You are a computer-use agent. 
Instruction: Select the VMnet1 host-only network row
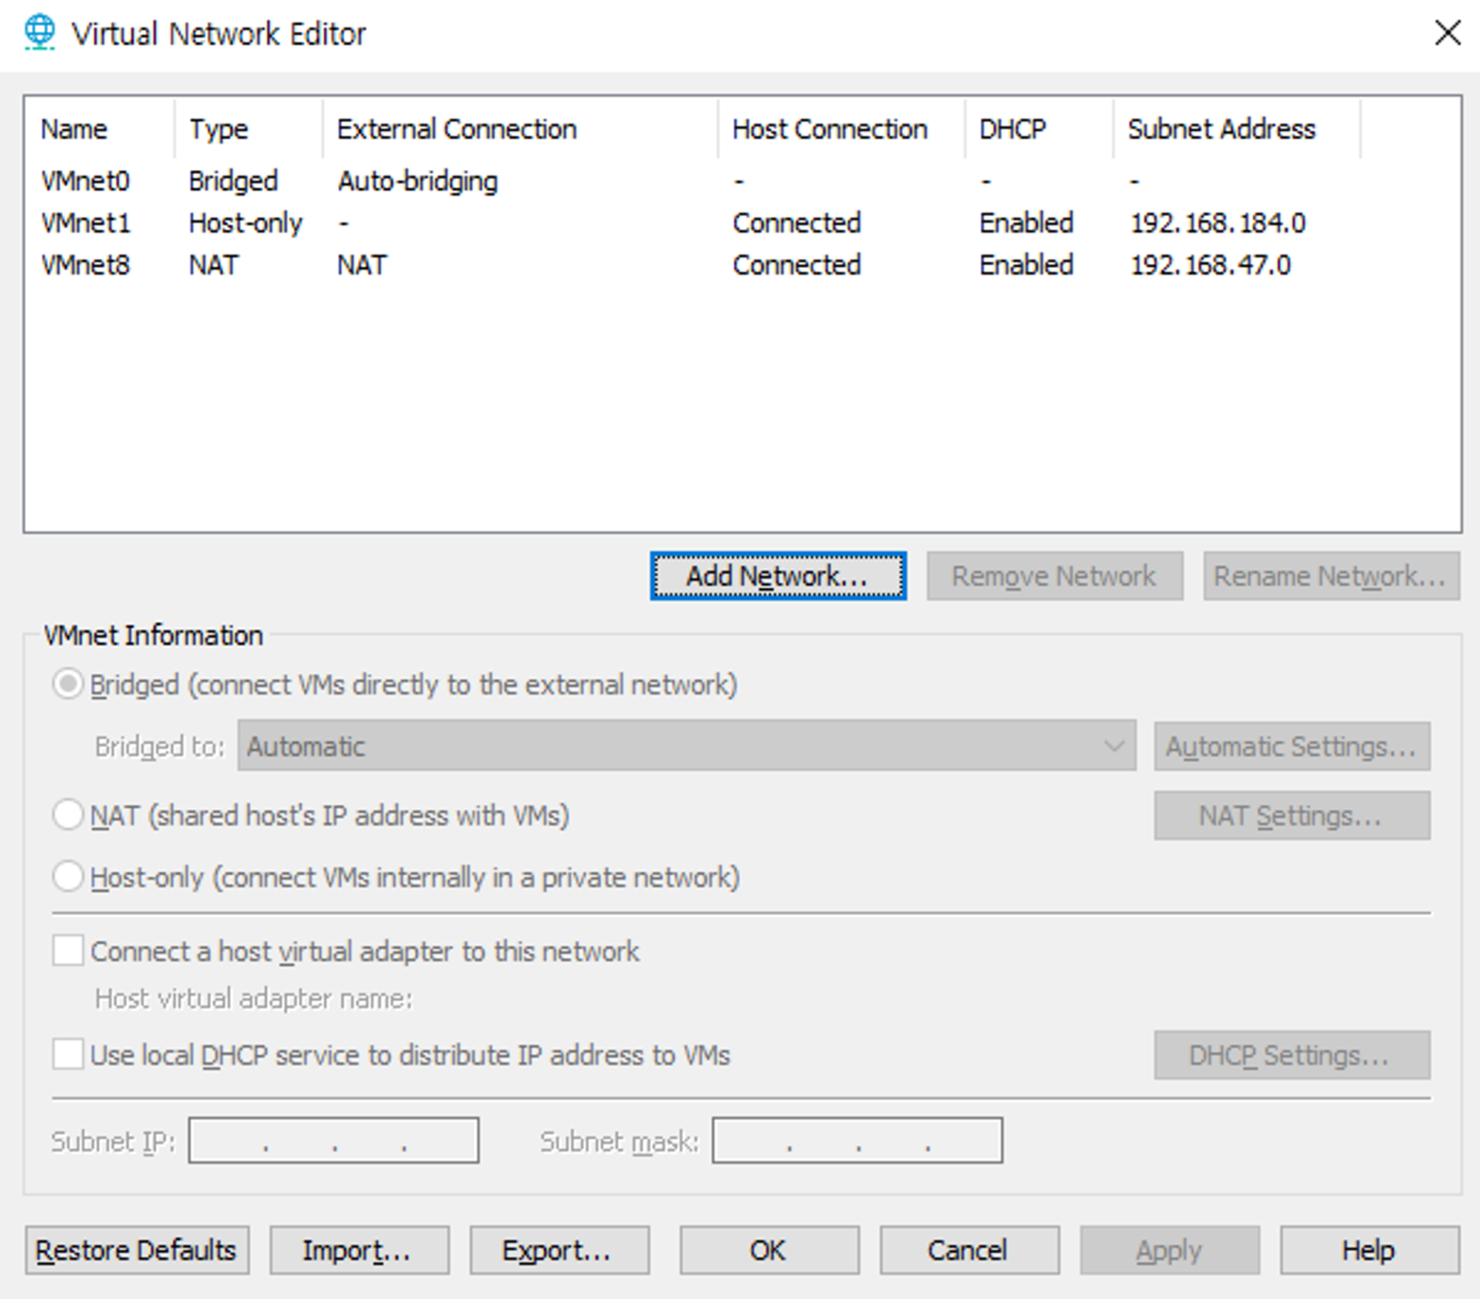coord(85,223)
